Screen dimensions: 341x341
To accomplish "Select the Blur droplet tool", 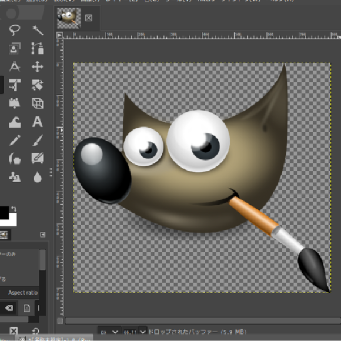I will coord(38,177).
